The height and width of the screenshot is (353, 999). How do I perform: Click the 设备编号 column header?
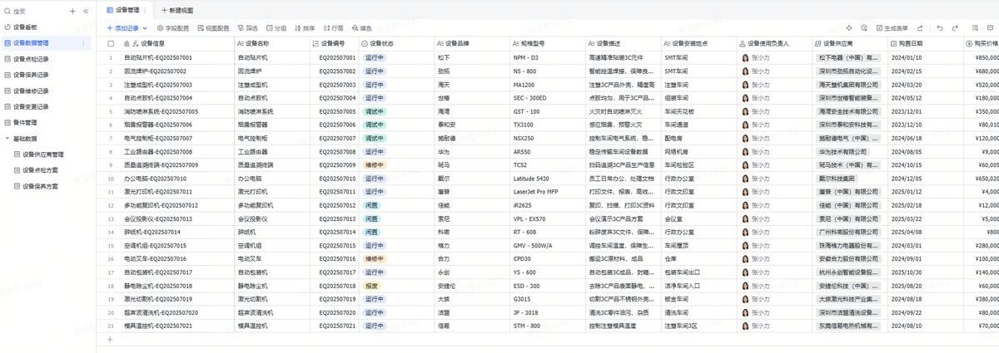pyautogui.click(x=333, y=42)
